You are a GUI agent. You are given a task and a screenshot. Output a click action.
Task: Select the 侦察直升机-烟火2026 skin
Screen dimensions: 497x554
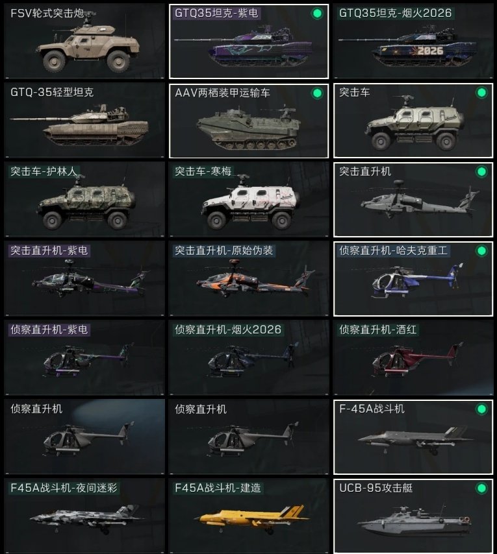(249, 358)
